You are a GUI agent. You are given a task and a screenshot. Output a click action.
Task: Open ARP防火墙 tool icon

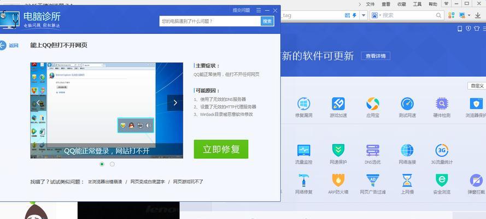coord(338,180)
